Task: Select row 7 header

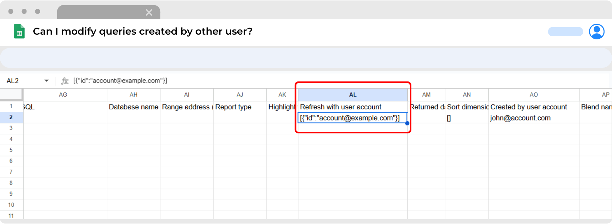Action: click(11, 172)
